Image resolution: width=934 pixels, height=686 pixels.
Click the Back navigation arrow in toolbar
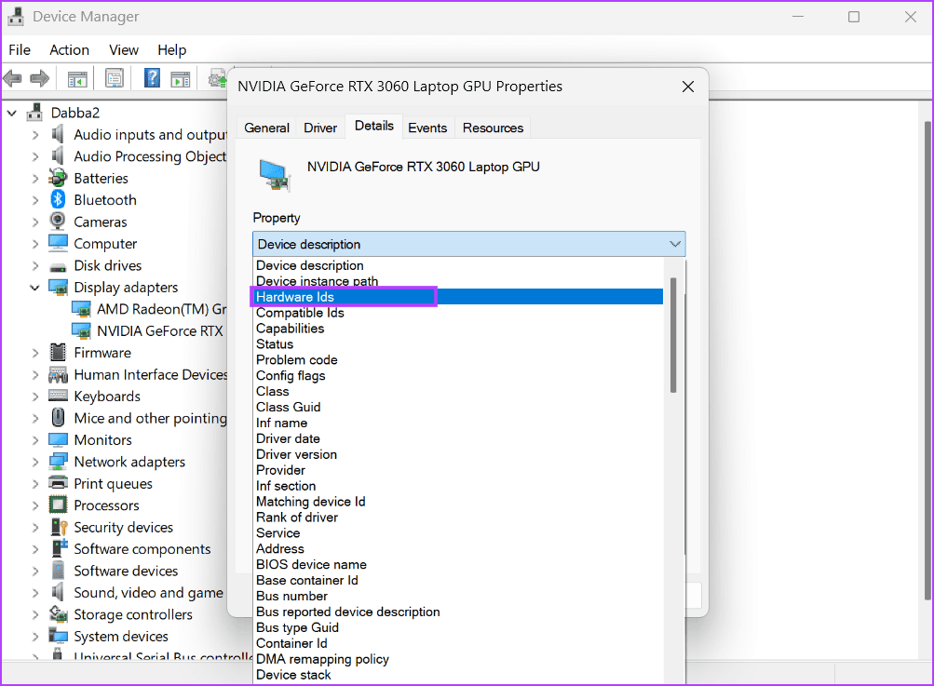click(12, 77)
